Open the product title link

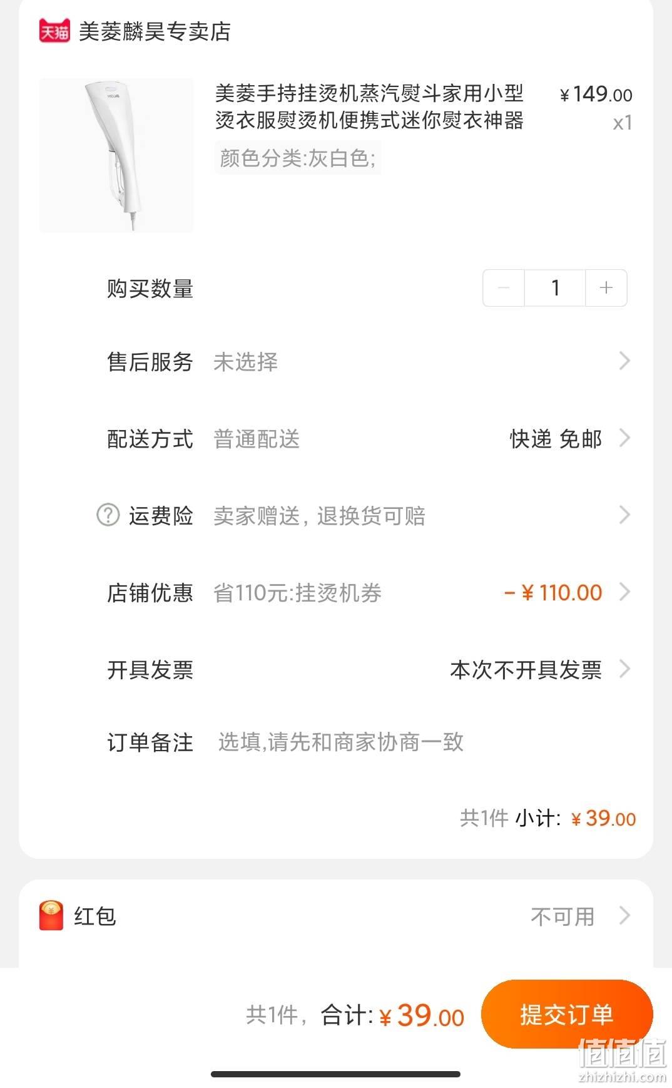pyautogui.click(x=369, y=106)
